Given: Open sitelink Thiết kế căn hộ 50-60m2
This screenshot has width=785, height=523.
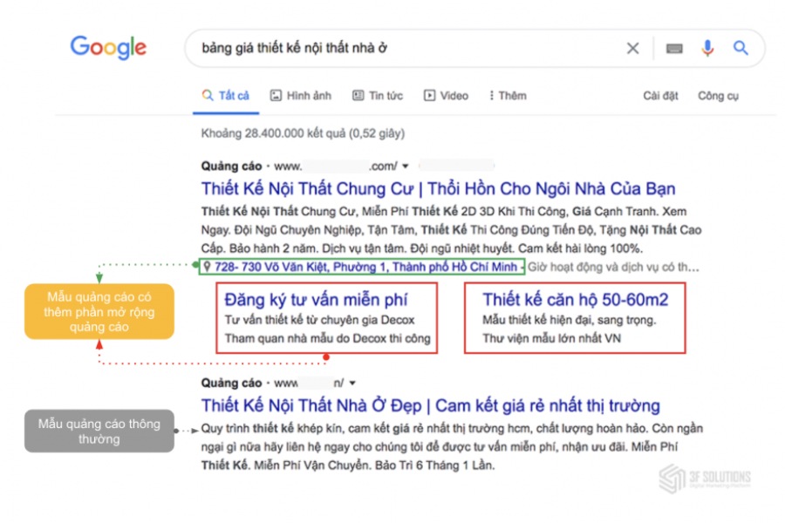Looking at the screenshot, I should coord(576,300).
